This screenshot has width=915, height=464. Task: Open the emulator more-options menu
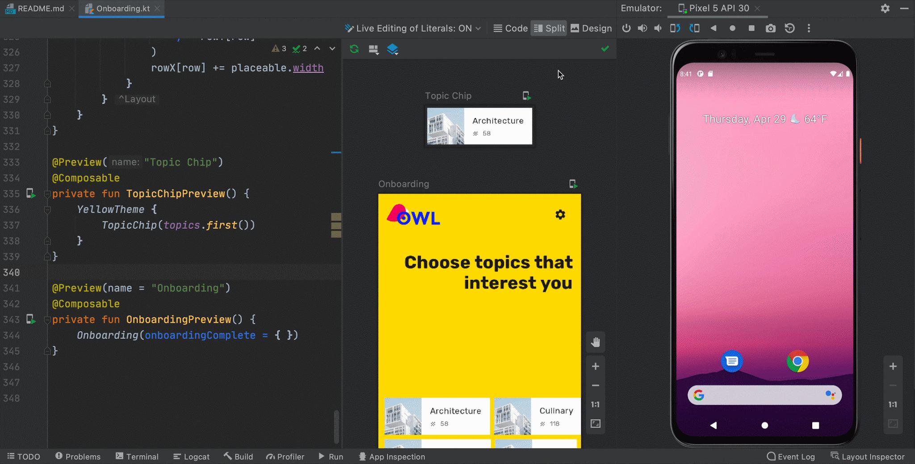coord(808,28)
